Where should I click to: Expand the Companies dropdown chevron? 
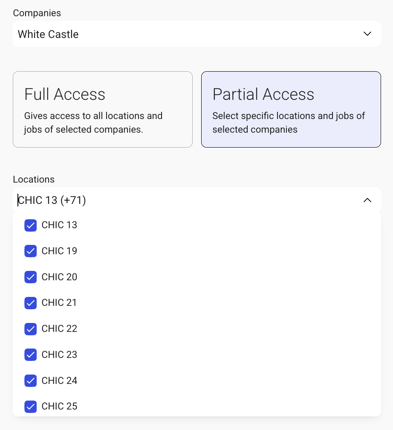[367, 34]
